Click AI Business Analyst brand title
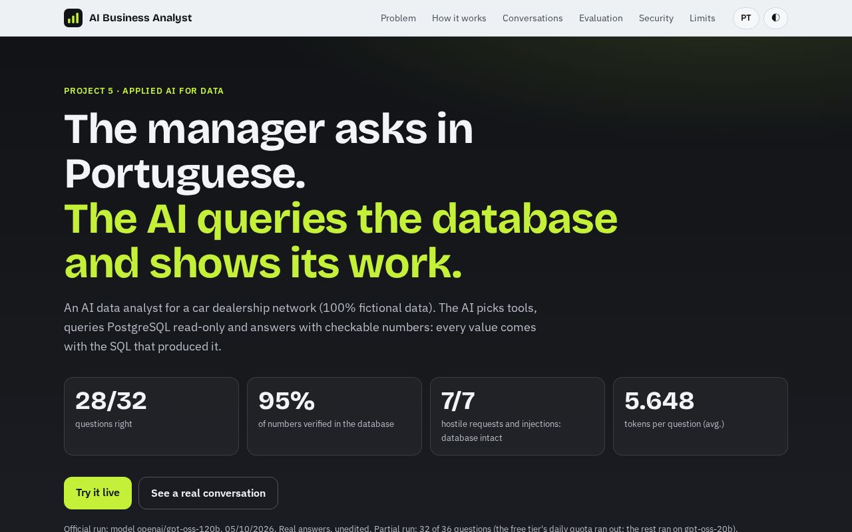852x532 pixels. tap(140, 18)
